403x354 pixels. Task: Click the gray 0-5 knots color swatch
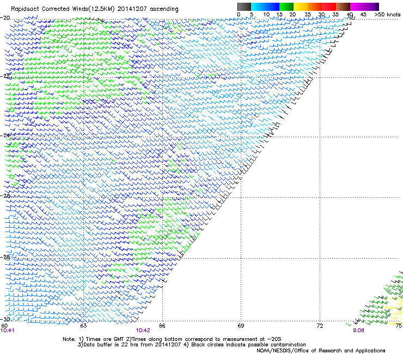[x=244, y=7]
